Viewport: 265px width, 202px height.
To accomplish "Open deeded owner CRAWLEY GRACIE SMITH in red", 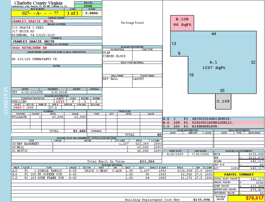I will [33, 21].
